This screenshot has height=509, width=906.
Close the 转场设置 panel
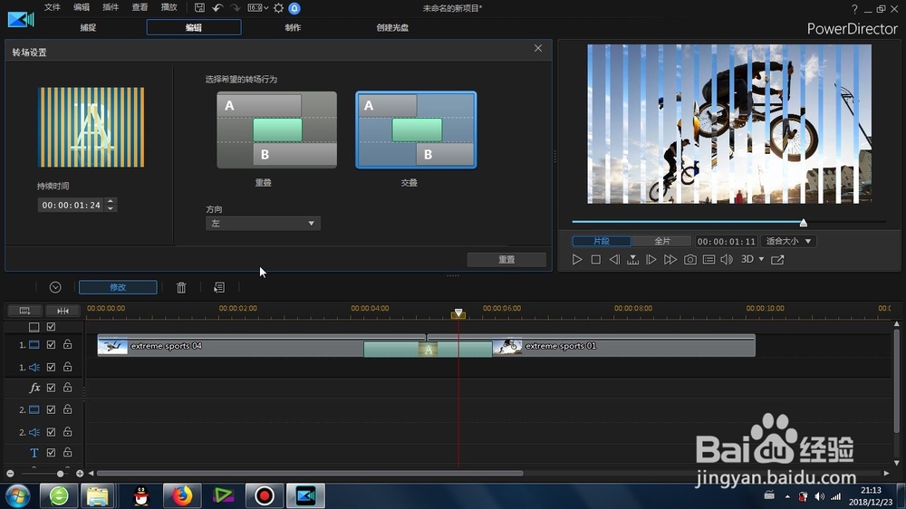click(x=538, y=48)
